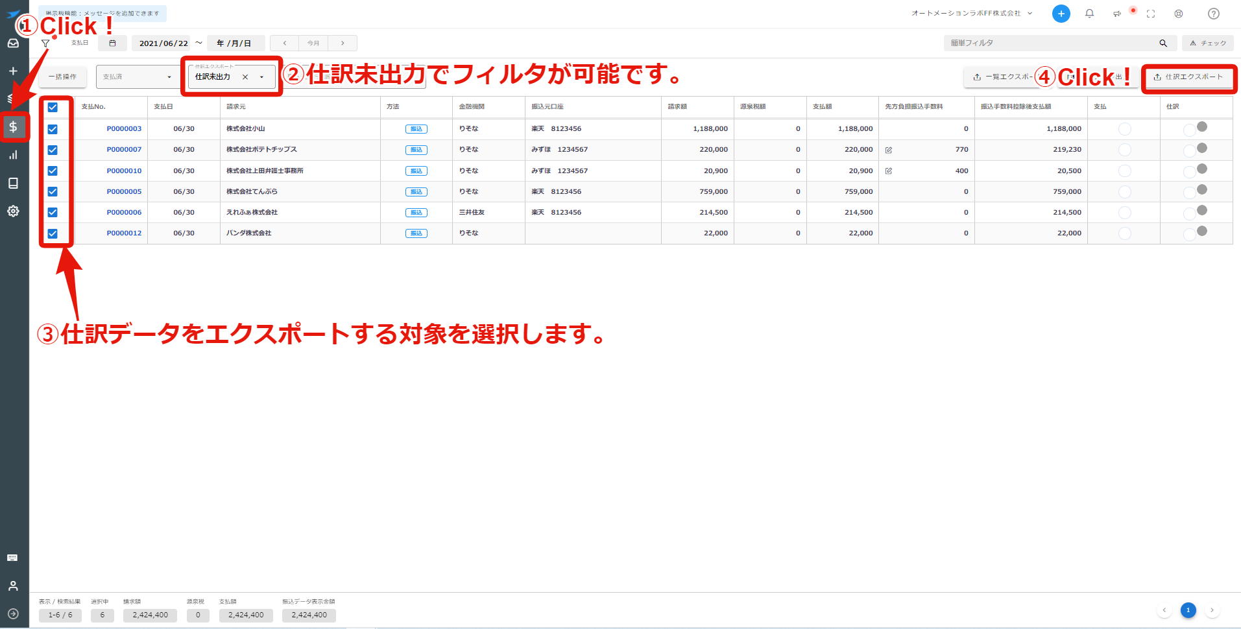Viewport: 1241px width, 629px height.
Task: Clear the 仕訳未出力 filter with the X
Action: pyautogui.click(x=245, y=77)
